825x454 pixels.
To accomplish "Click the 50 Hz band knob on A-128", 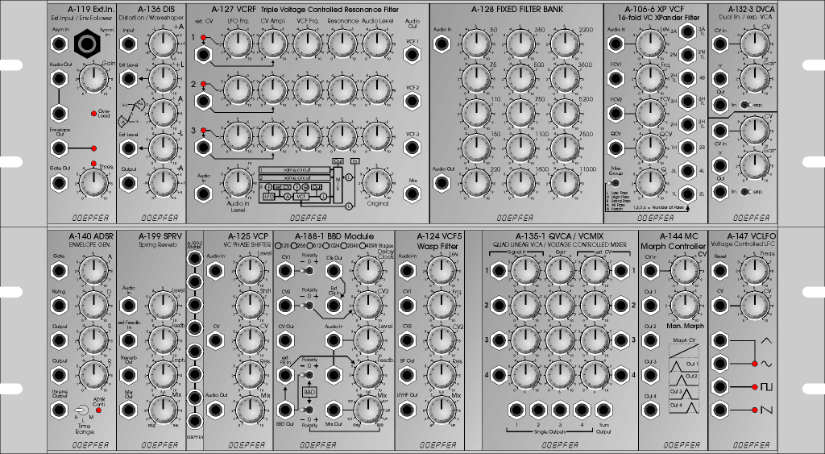I will (x=478, y=46).
